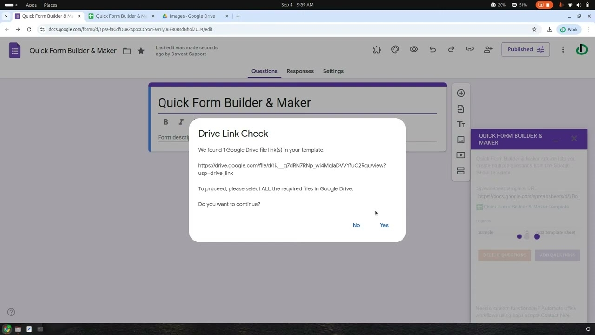
Task: Apply bold formatting in title toolbar
Action: pyautogui.click(x=165, y=122)
